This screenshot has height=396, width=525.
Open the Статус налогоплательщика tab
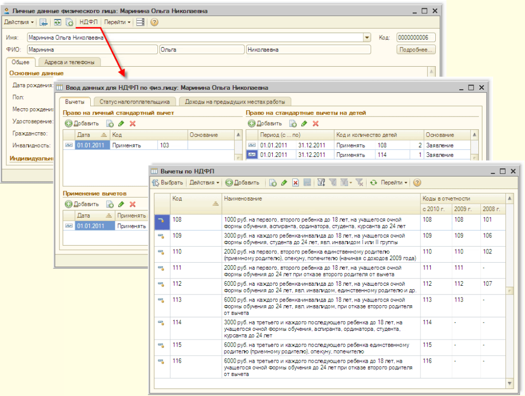135,102
